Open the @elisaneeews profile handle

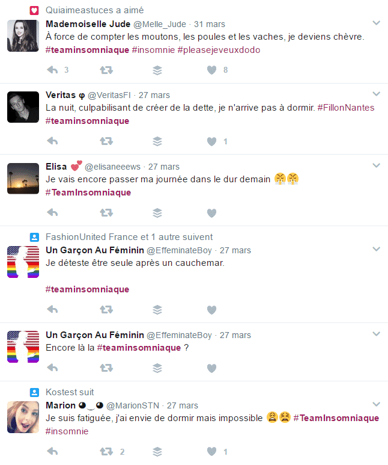[112, 167]
